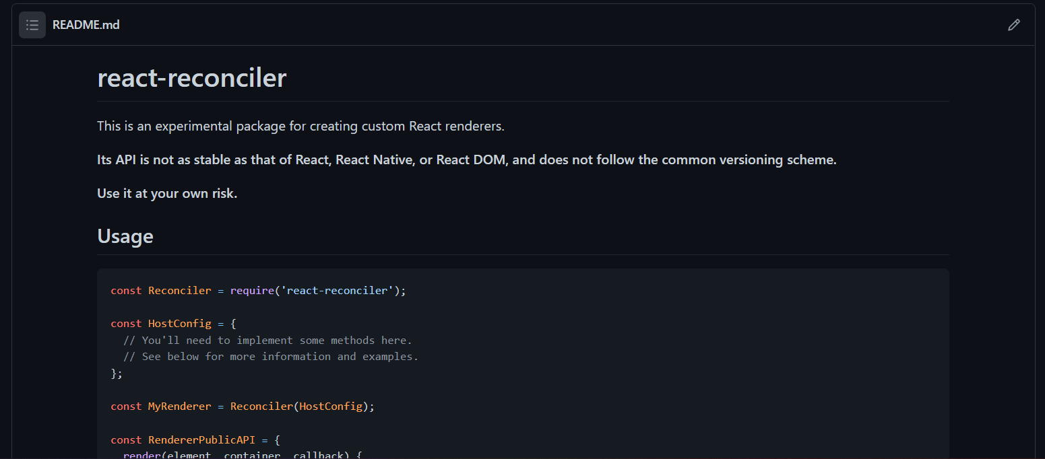Click the react-reconciler heading
This screenshot has height=459, width=1045.
tap(192, 78)
